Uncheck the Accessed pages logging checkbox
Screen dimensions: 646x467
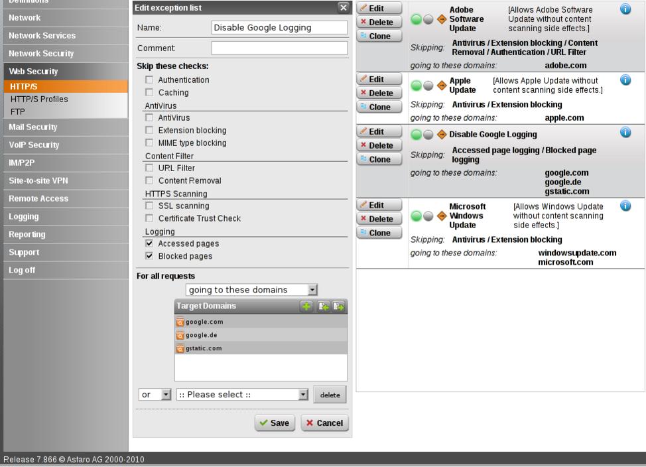149,243
